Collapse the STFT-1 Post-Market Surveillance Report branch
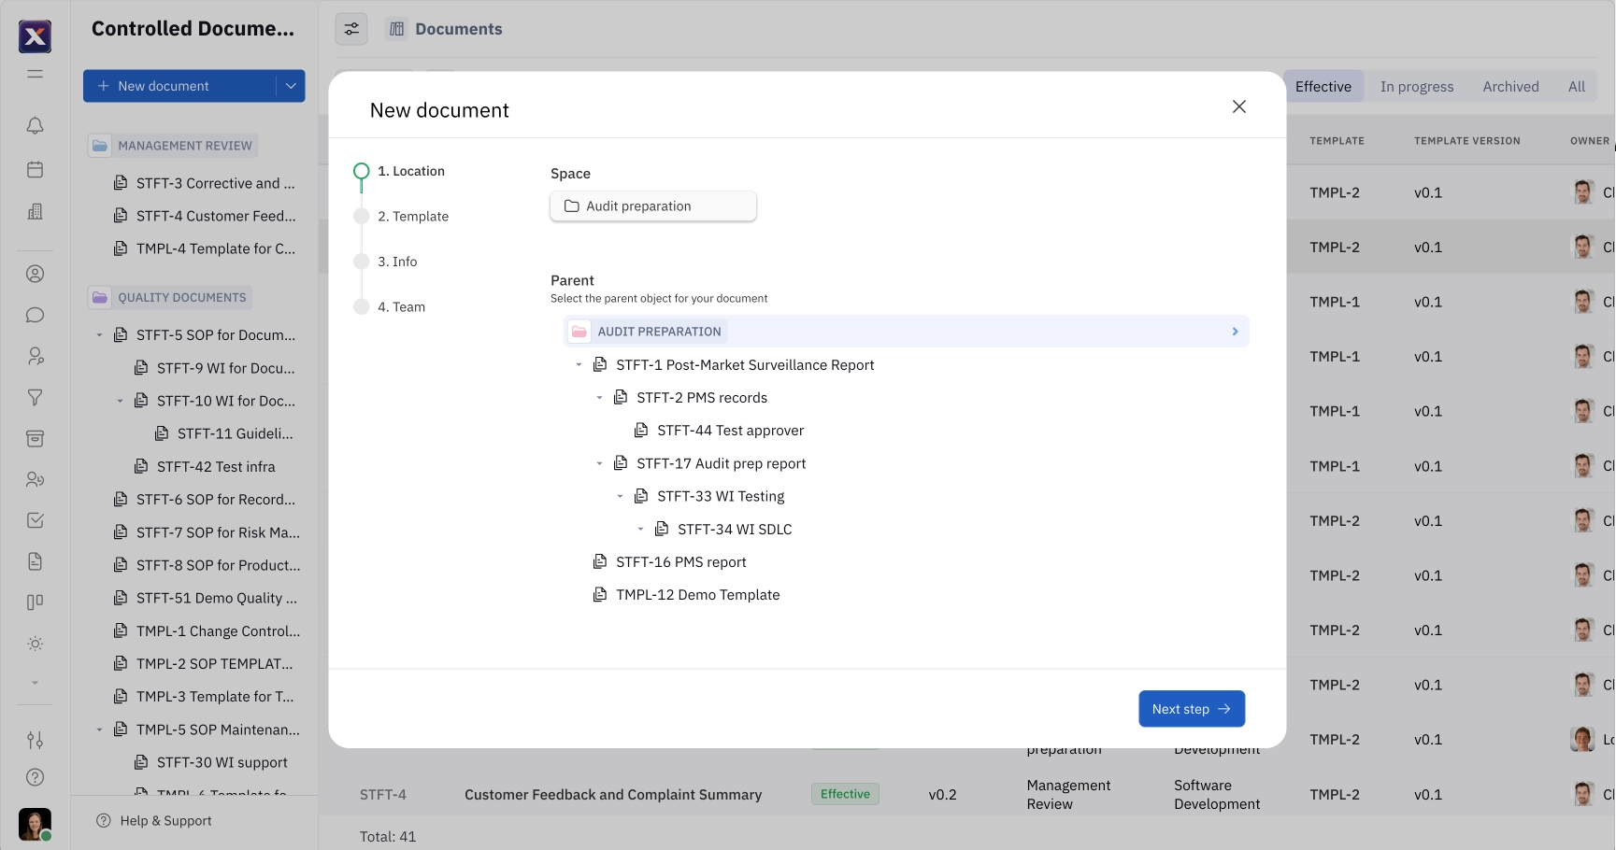Viewport: 1616px width, 850px height. 578,364
